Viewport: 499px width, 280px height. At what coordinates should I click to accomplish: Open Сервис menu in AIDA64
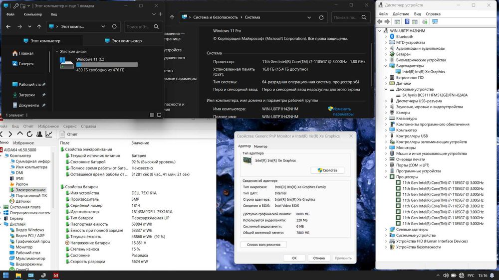point(70,126)
